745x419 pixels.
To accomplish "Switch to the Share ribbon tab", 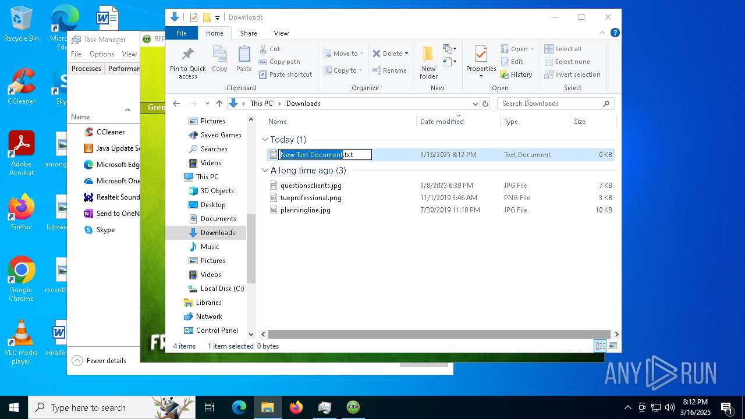I will pos(249,33).
